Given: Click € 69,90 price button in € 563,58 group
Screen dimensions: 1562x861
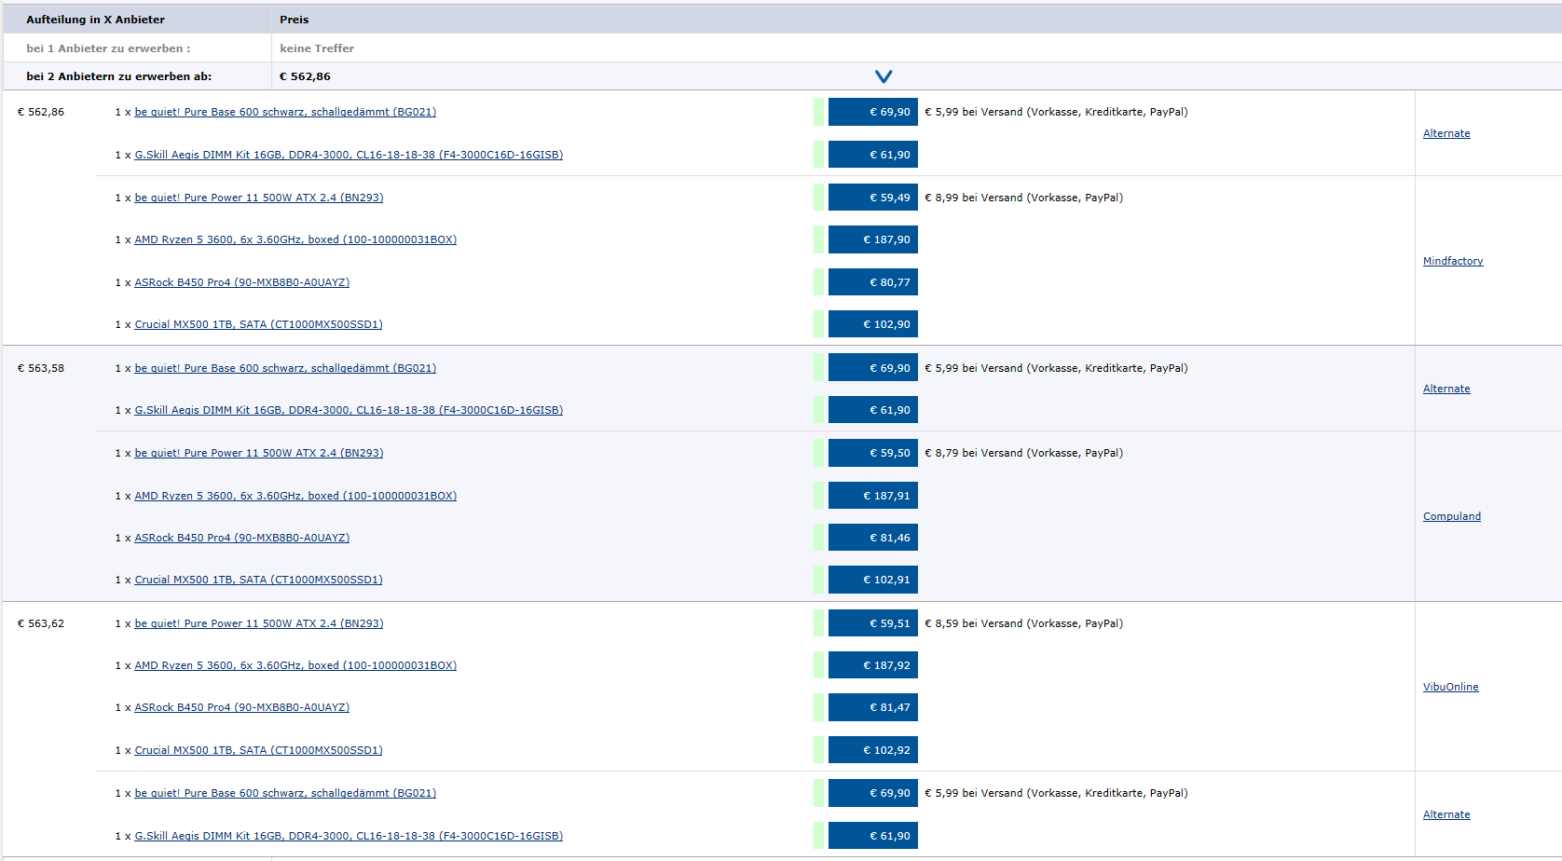Looking at the screenshot, I should tap(873, 368).
